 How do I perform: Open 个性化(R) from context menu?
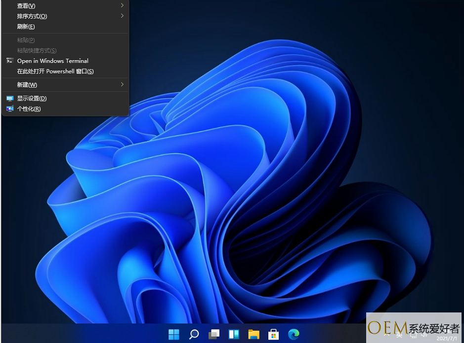[x=29, y=109]
